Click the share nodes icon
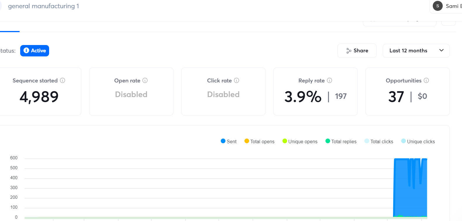The image size is (462, 221). (x=349, y=51)
